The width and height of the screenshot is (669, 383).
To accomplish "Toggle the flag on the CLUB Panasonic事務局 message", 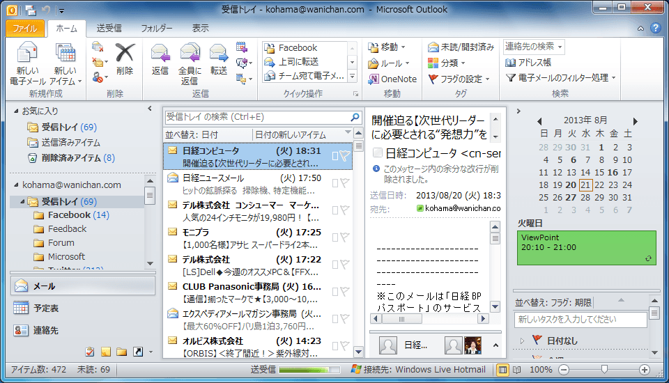I will coord(345,291).
